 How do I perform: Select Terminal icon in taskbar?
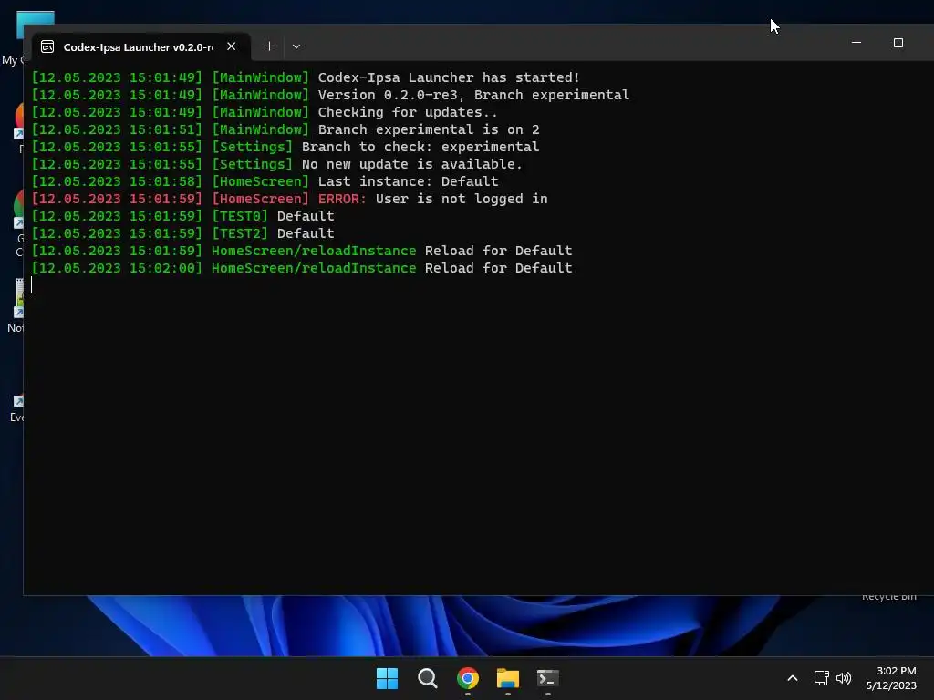click(x=548, y=678)
